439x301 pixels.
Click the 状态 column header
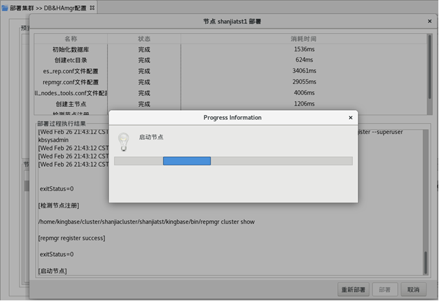pyautogui.click(x=144, y=39)
